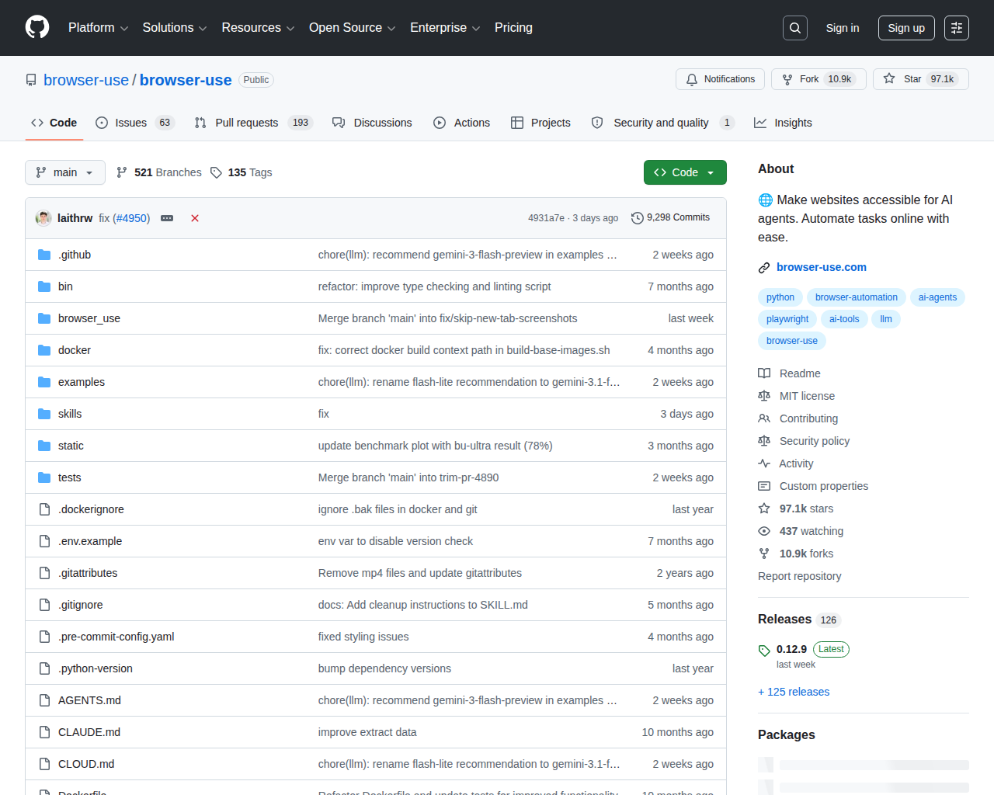The image size is (994, 795).
Task: Switch to Security and quality tab
Action: click(662, 123)
